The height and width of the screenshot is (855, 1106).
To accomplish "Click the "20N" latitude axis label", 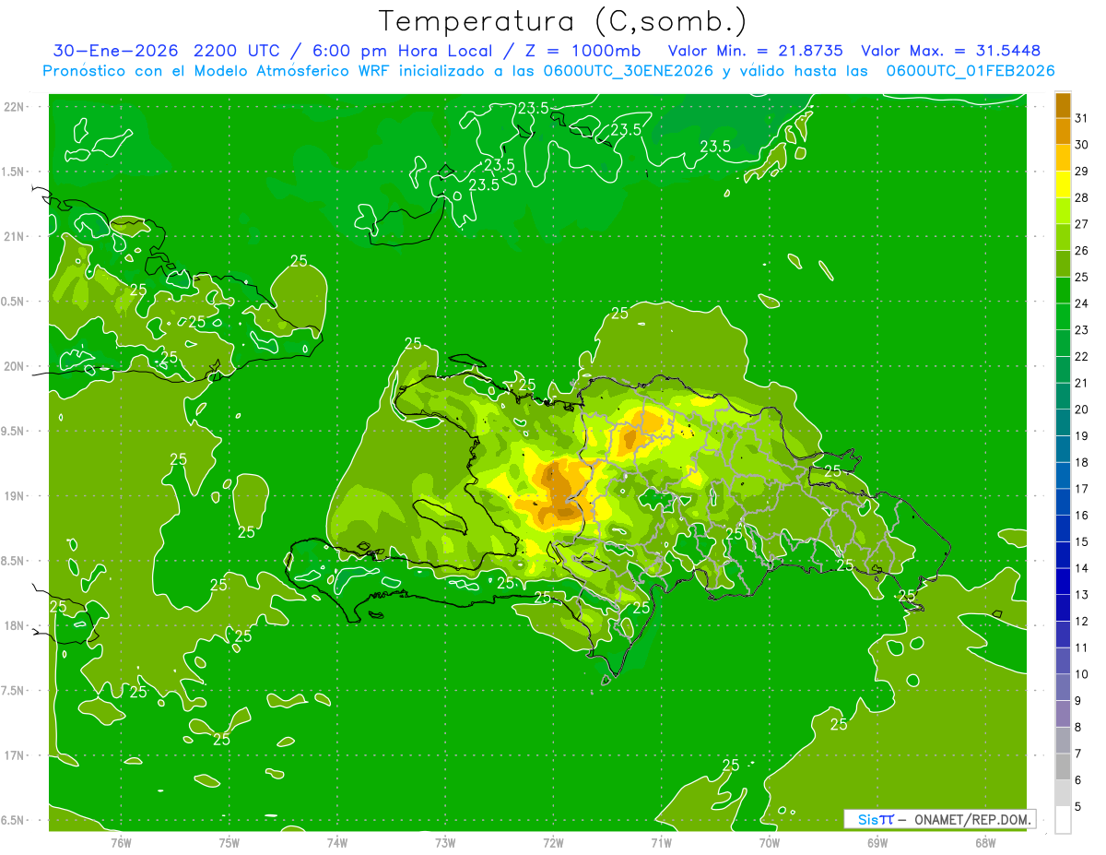I will 15,366.
